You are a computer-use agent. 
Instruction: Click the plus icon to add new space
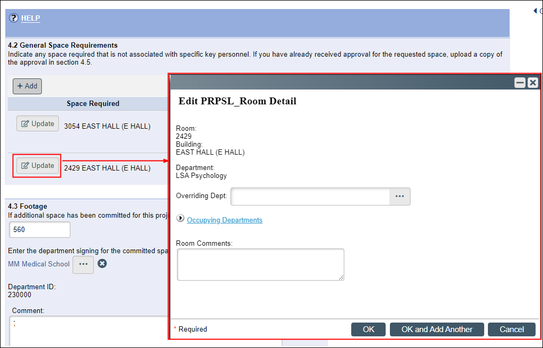(x=20, y=86)
